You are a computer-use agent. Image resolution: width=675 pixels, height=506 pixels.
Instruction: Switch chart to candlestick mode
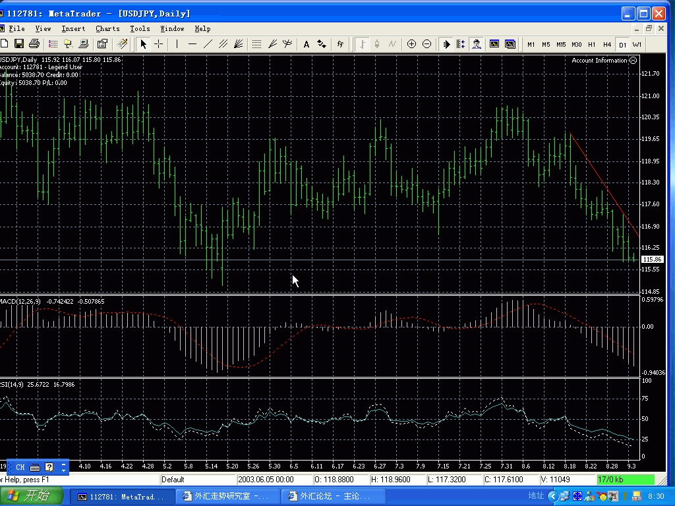[377, 44]
